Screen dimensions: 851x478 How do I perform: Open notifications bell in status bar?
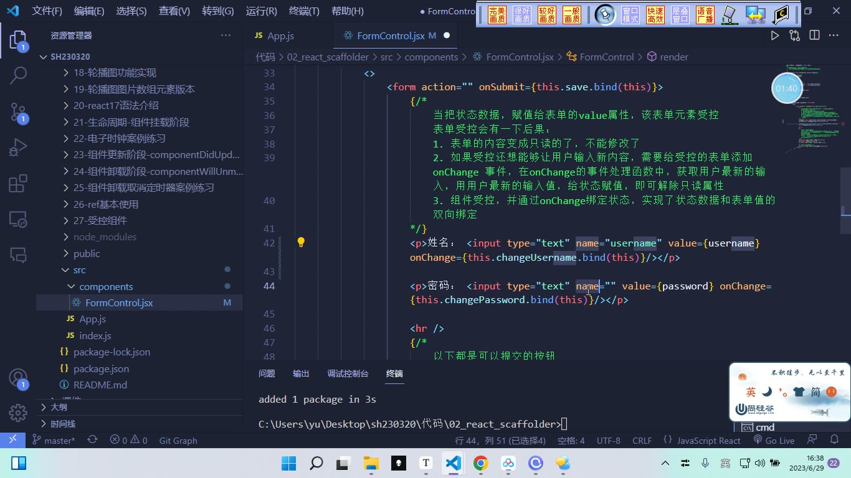tap(834, 440)
